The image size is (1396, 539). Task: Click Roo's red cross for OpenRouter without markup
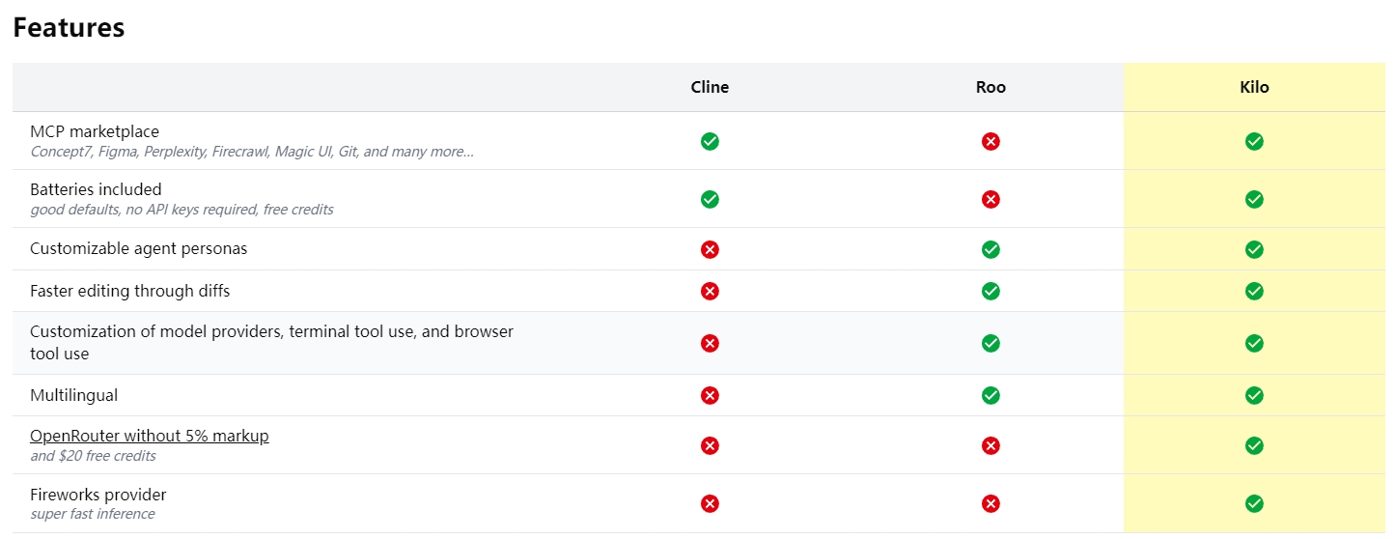(x=991, y=445)
